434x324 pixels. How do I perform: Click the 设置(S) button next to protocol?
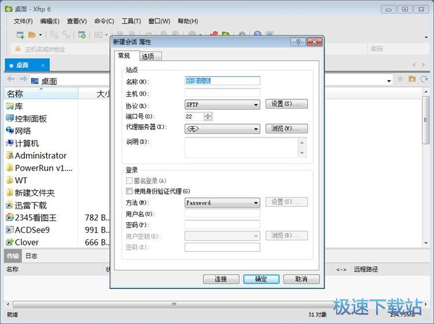click(286, 104)
